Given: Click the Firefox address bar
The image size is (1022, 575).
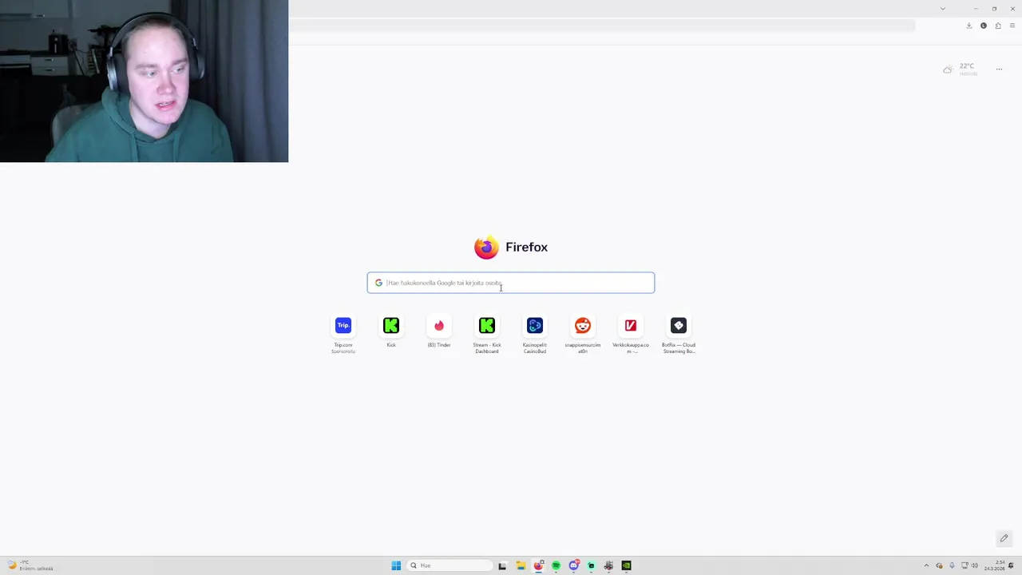Looking at the screenshot, I should 600,26.
